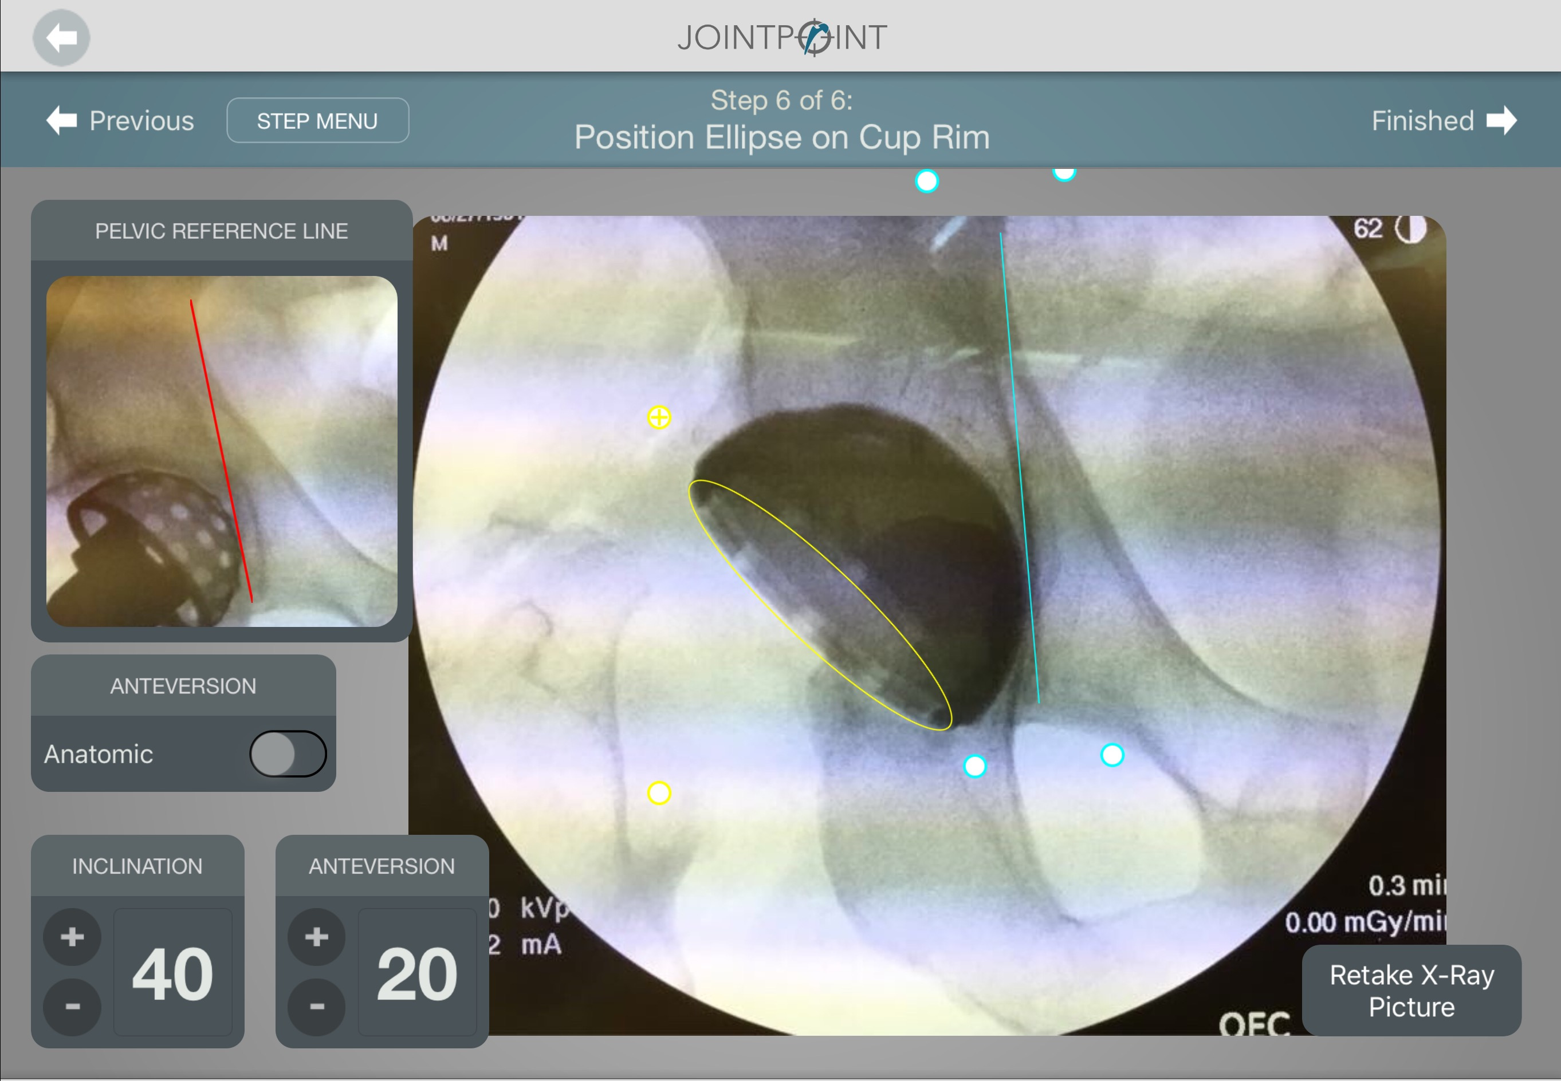Click the PELVIC REFERENCE LINE heading
The height and width of the screenshot is (1081, 1561).
click(x=222, y=231)
